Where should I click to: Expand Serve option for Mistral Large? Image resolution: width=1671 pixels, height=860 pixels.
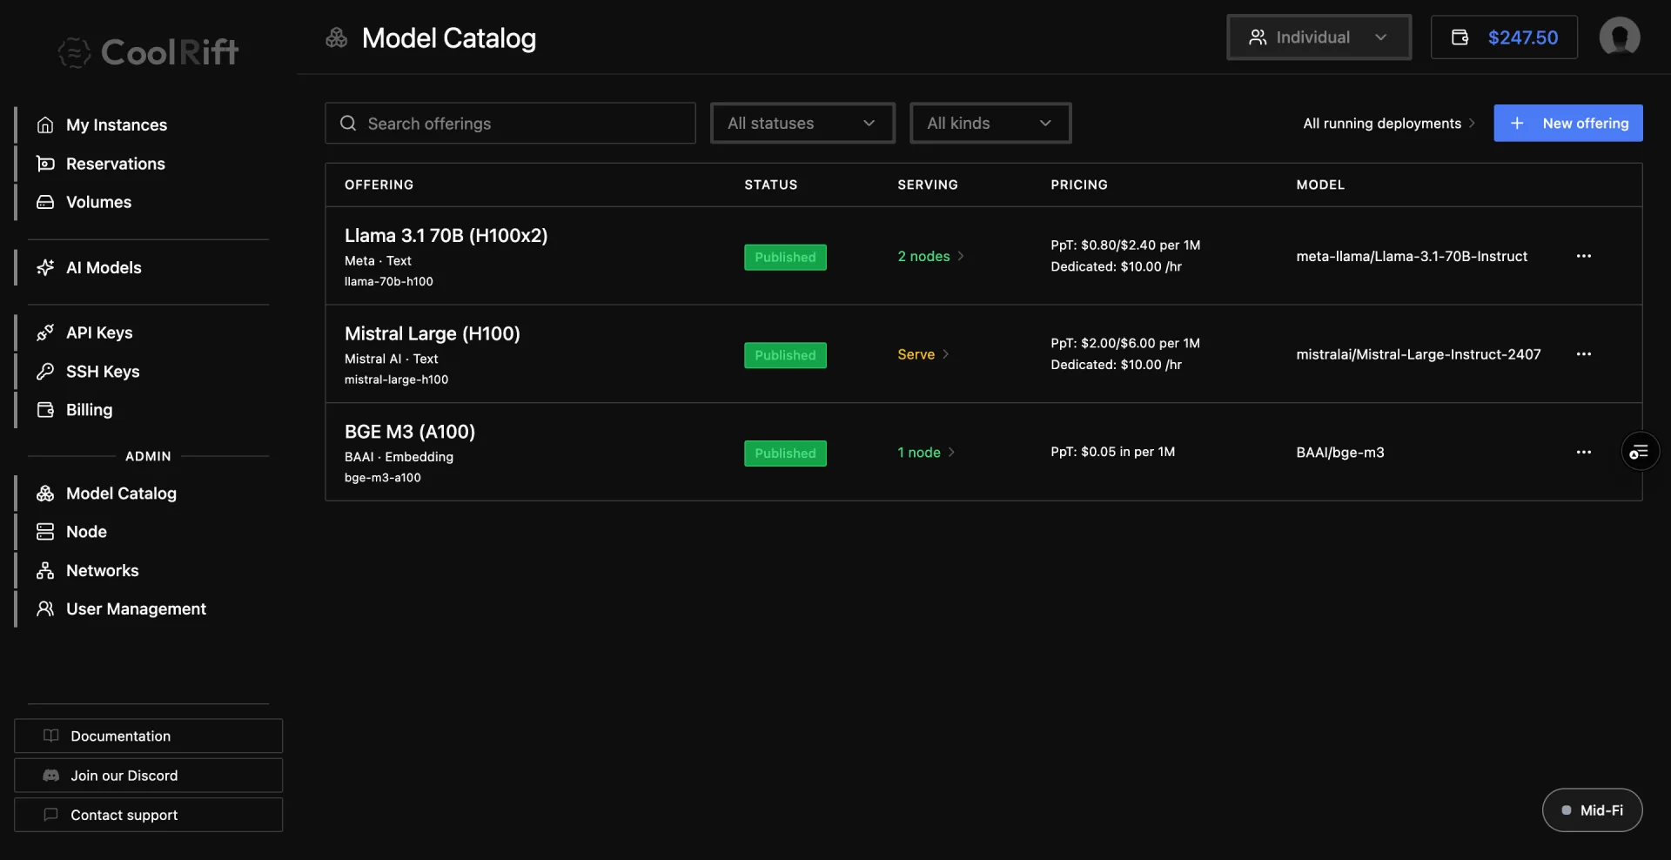pyautogui.click(x=923, y=354)
